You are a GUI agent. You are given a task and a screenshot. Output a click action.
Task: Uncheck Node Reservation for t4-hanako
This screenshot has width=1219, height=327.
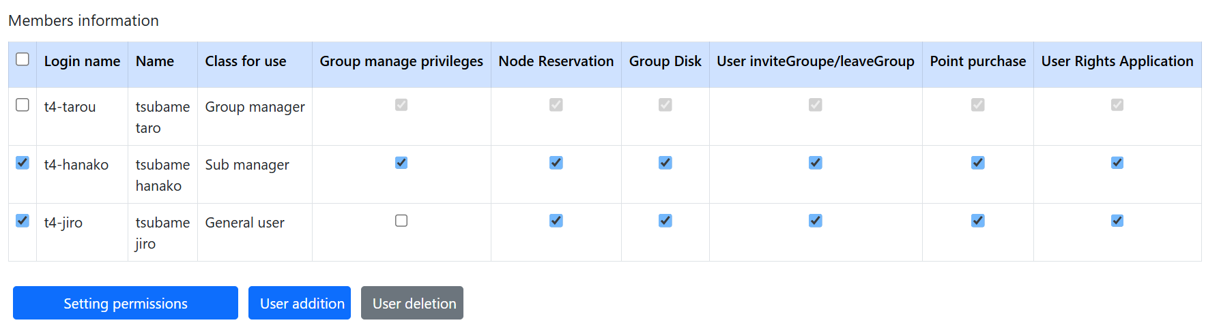click(556, 163)
